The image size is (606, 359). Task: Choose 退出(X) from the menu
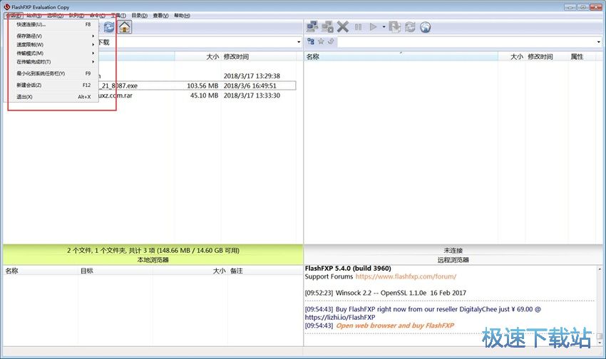click(x=51, y=96)
